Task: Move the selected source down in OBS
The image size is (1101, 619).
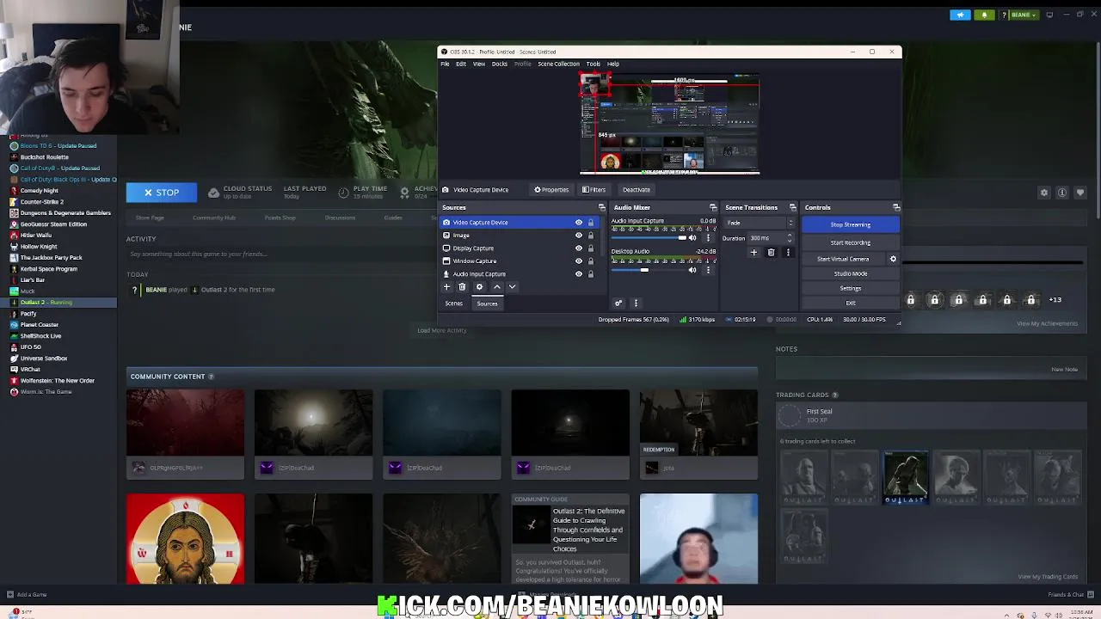Action: [x=512, y=287]
